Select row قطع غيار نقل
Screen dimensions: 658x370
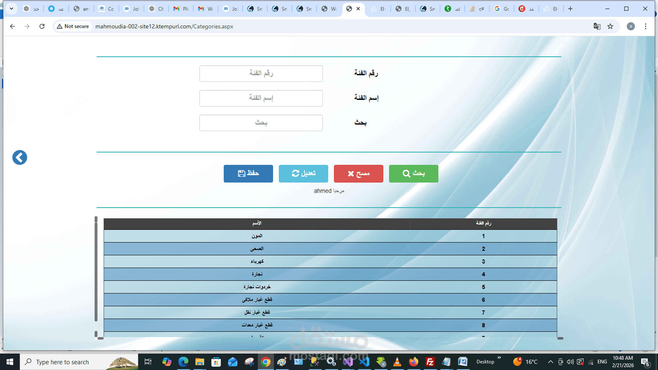pyautogui.click(x=330, y=312)
